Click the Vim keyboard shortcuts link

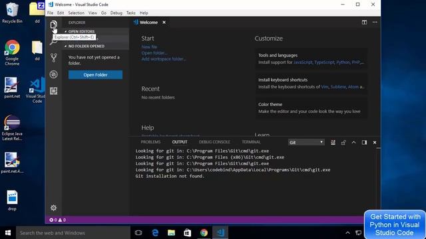(325, 87)
